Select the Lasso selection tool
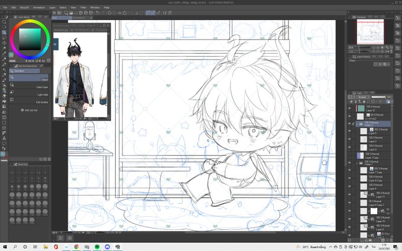 point(4,38)
